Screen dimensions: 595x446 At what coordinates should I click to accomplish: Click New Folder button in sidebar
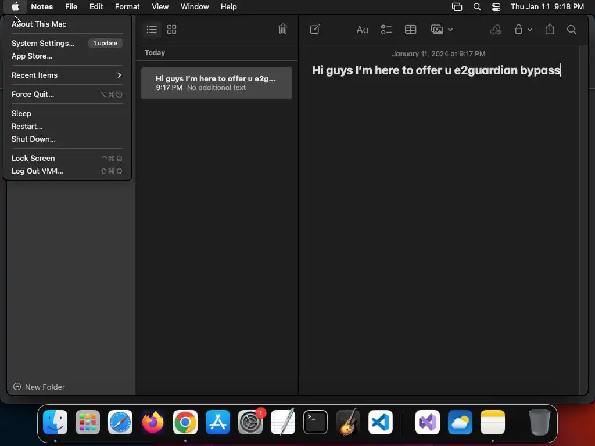[39, 387]
